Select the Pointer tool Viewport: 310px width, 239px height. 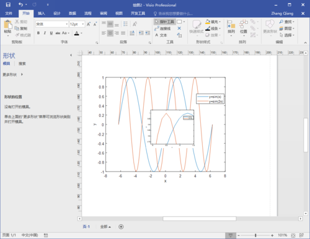coord(164,22)
